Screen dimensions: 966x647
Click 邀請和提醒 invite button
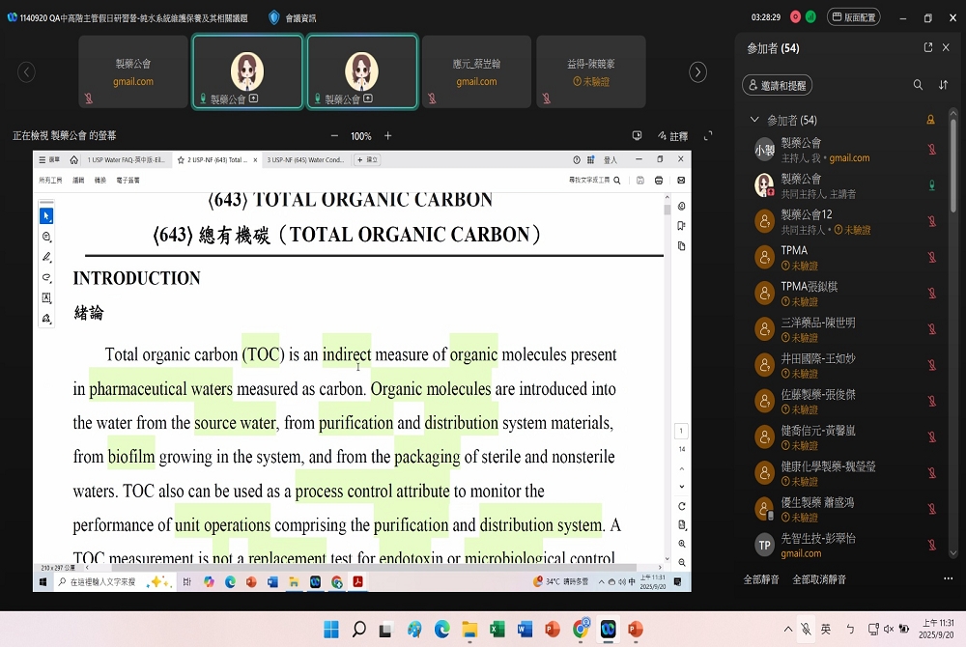click(x=777, y=85)
